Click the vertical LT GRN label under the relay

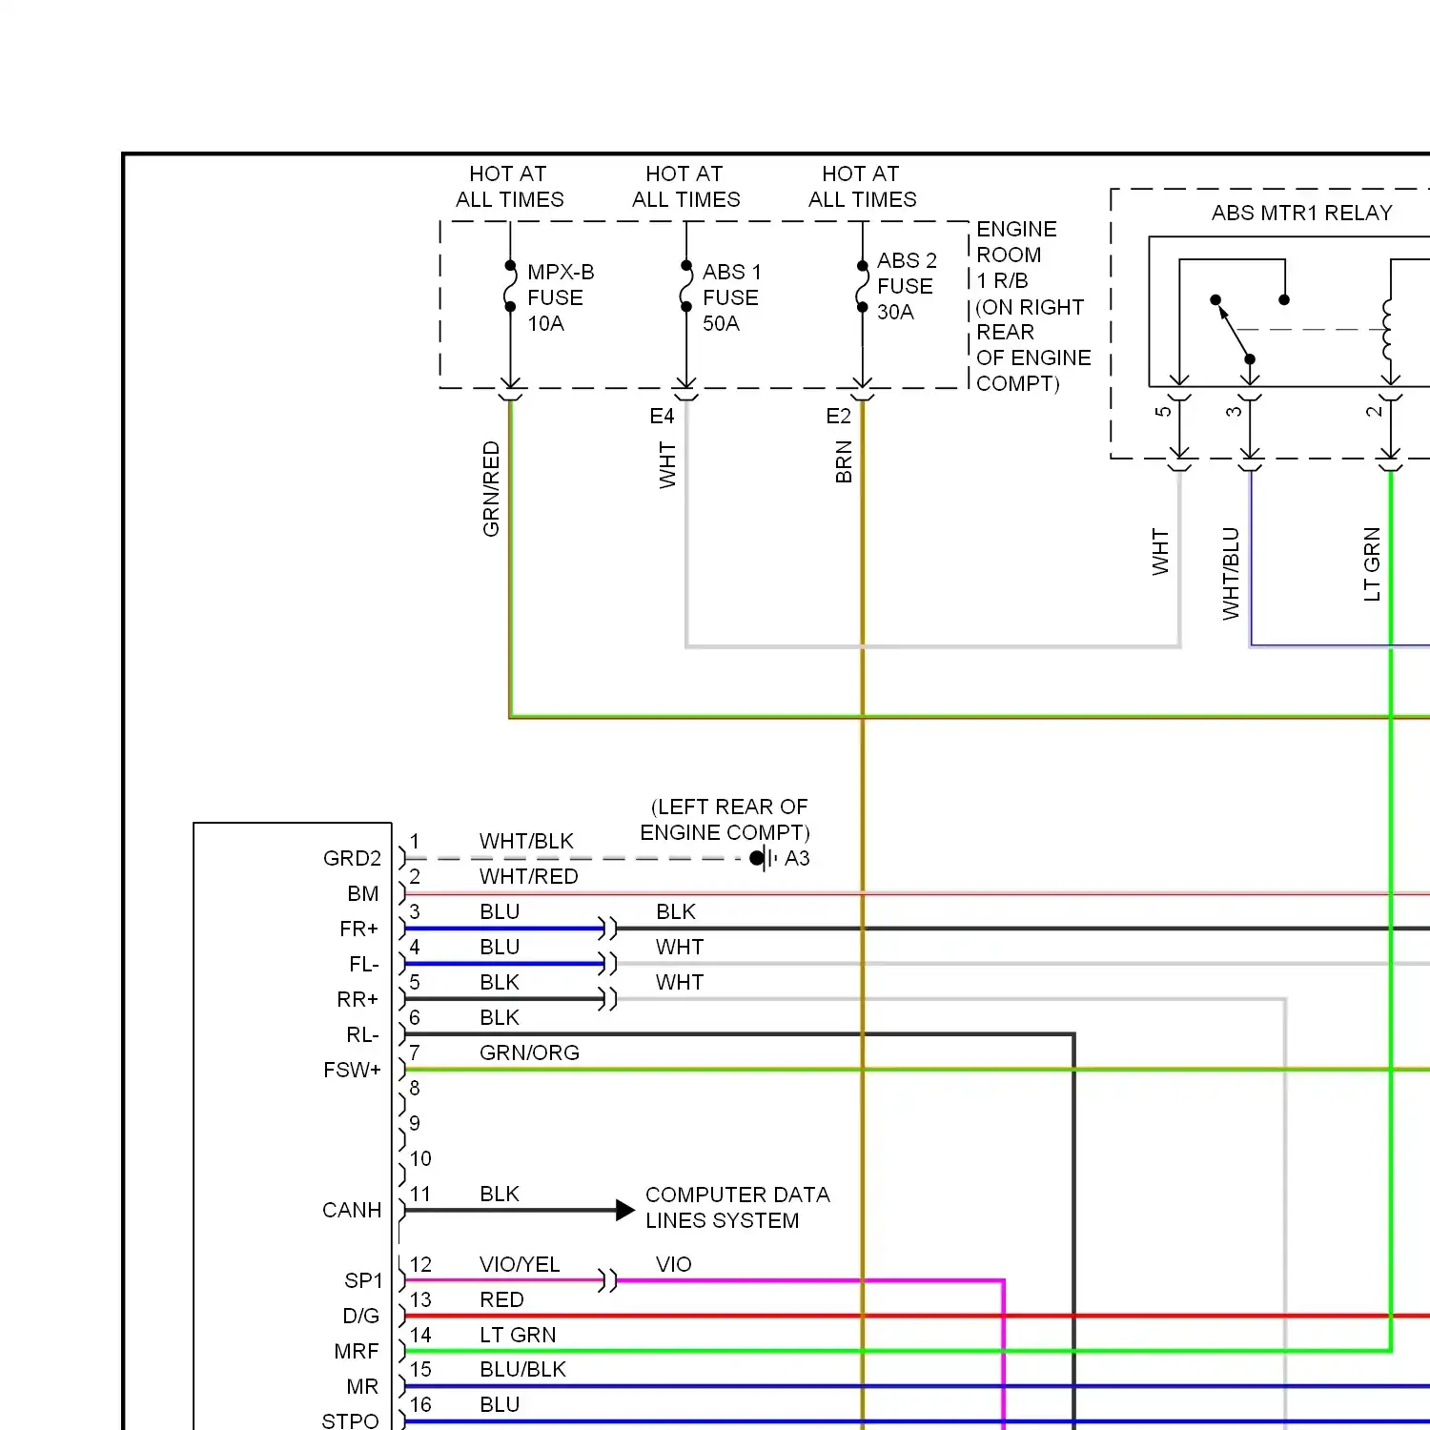(1372, 563)
